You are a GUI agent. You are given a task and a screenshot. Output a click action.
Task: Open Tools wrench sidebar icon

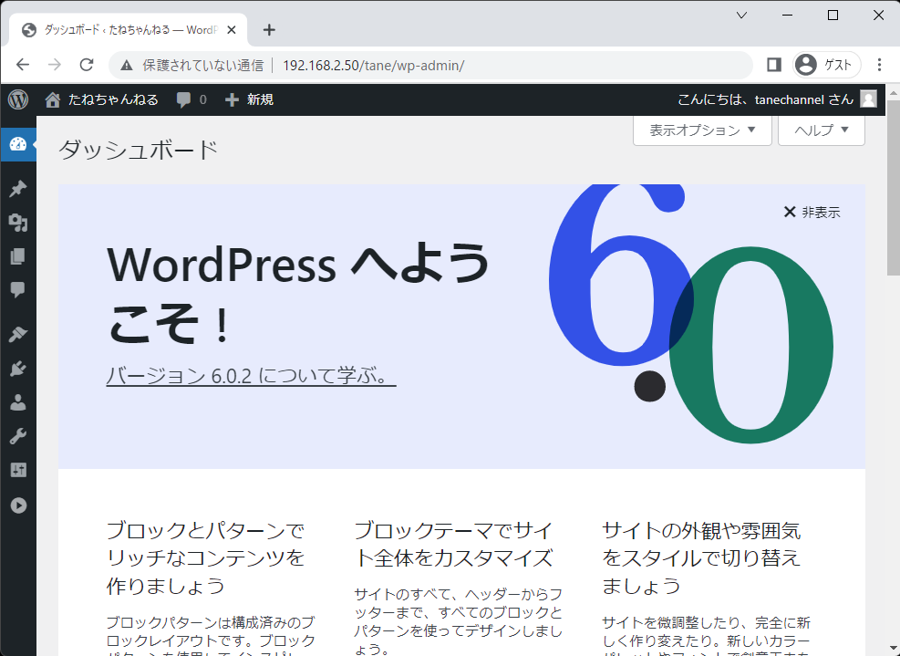point(18,436)
